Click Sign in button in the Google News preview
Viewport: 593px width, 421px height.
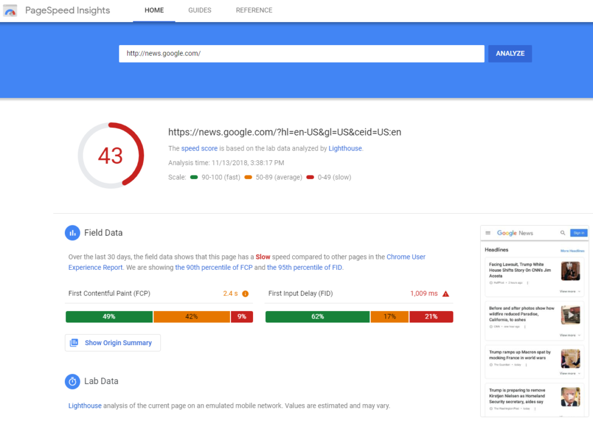tap(579, 233)
